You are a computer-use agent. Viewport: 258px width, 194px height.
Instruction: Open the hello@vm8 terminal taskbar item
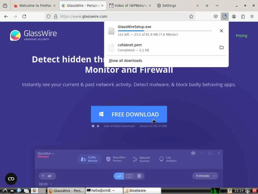tap(104, 190)
